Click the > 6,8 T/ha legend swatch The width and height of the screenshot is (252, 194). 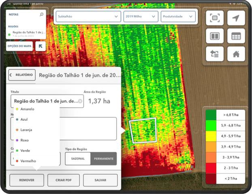click(211, 115)
